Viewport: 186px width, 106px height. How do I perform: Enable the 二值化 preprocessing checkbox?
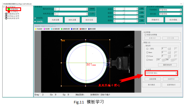tap(147, 49)
